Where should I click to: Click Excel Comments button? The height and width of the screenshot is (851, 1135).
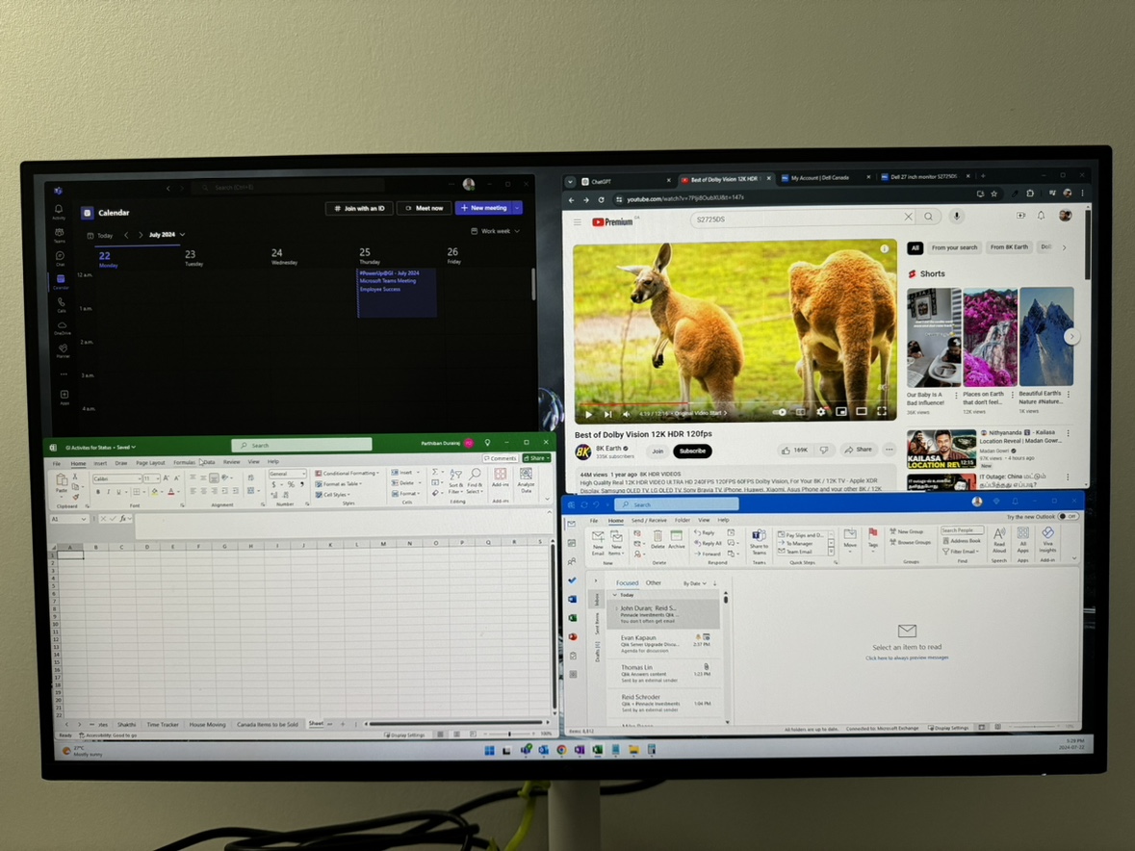pos(500,458)
